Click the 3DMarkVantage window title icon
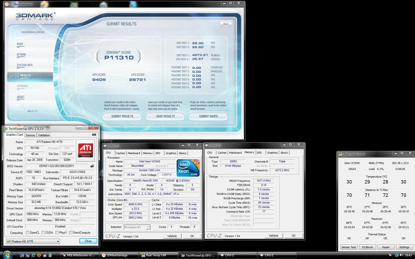415x259 pixels. point(7,4)
